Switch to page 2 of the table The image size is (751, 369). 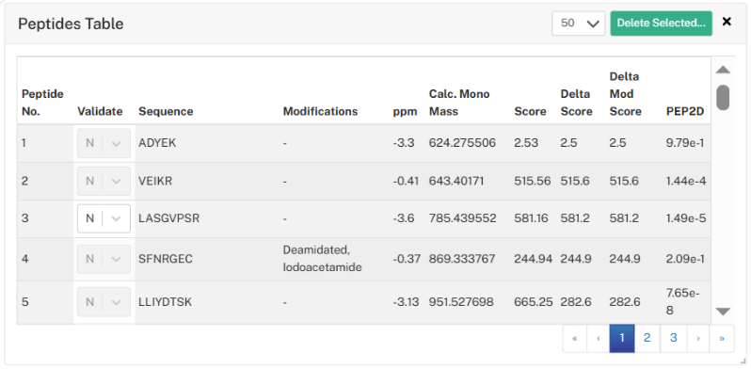pyautogui.click(x=647, y=338)
